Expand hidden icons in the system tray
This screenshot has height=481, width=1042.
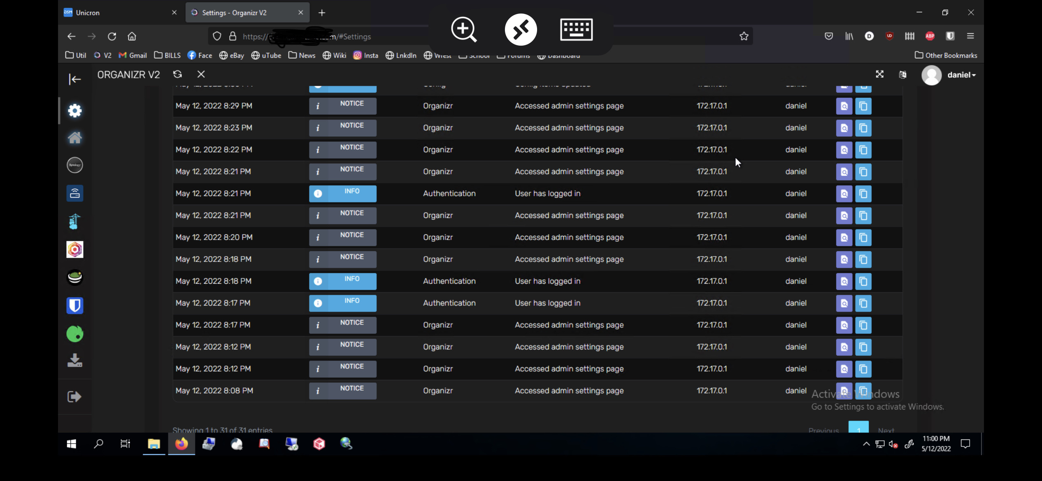click(x=865, y=444)
